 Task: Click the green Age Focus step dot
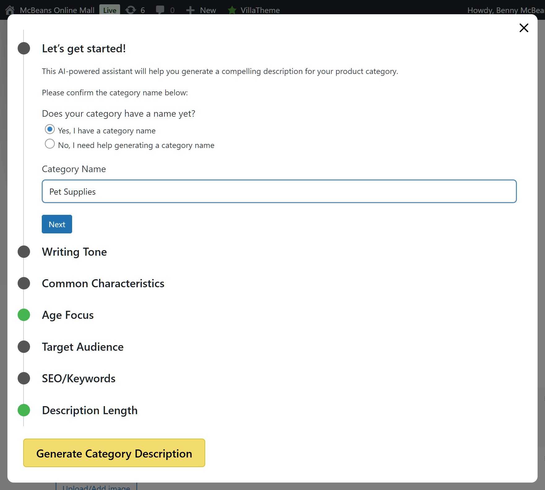24,315
